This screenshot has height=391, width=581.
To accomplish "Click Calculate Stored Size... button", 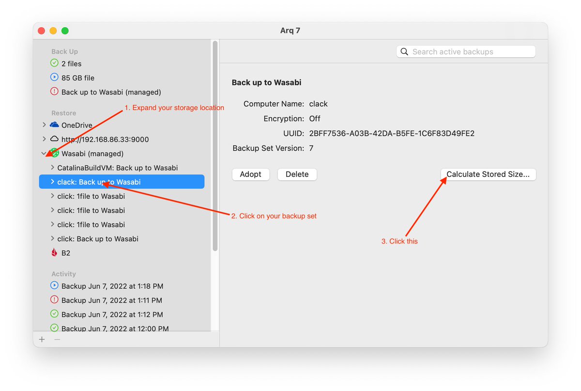I will click(x=488, y=174).
